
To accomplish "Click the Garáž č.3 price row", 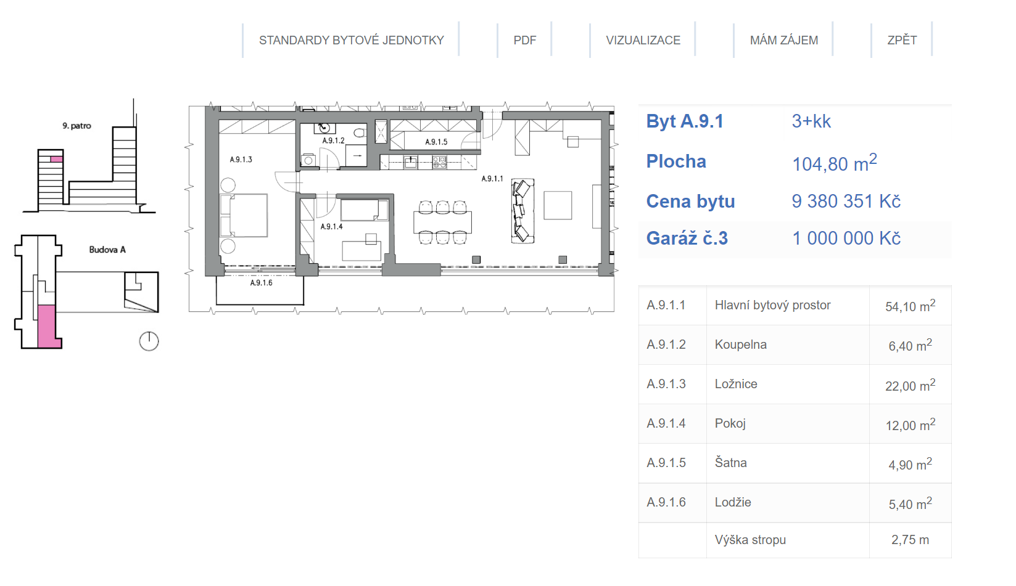I will coord(795,238).
